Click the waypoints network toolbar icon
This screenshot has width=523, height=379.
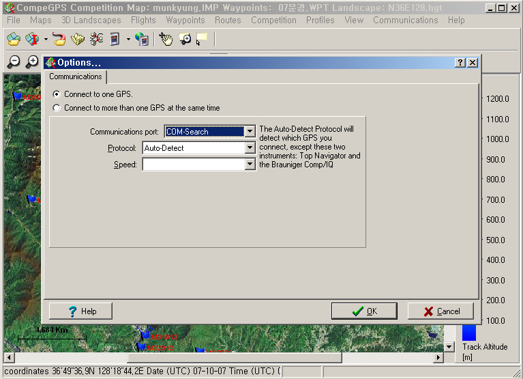click(96, 39)
